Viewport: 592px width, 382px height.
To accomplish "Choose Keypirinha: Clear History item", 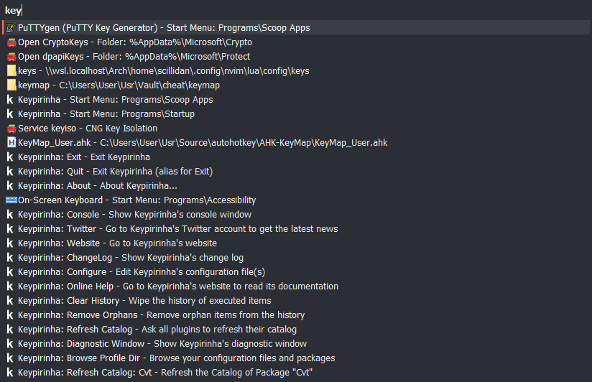I will click(x=296, y=300).
